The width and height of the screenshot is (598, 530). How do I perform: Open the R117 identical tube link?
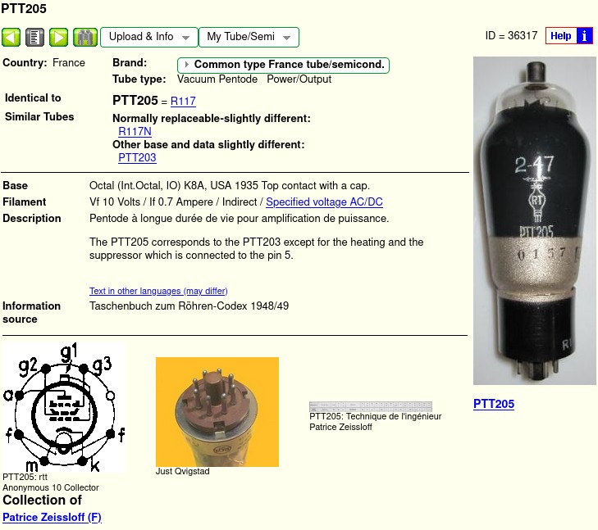click(x=183, y=101)
